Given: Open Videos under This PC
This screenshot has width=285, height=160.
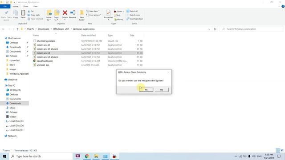Looking at the screenshot, I should point(13,116).
